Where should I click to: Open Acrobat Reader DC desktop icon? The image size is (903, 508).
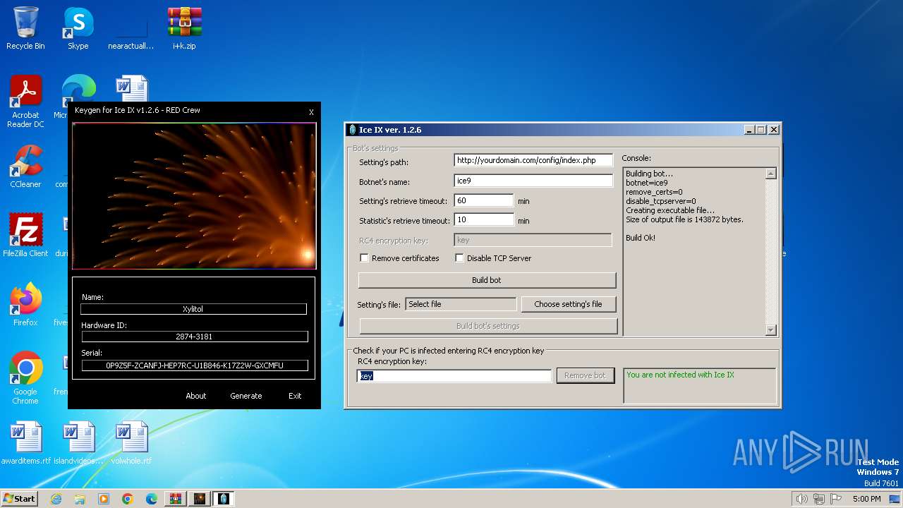[x=25, y=102]
